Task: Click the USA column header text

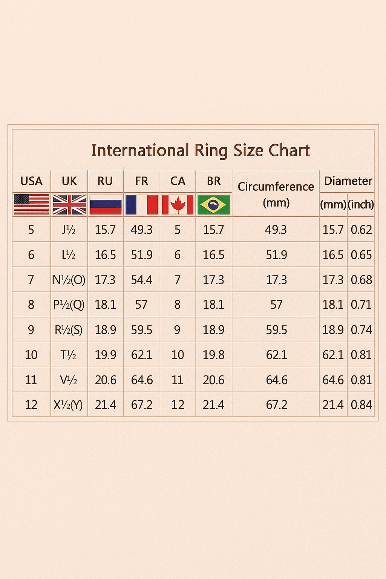Action: [x=31, y=181]
